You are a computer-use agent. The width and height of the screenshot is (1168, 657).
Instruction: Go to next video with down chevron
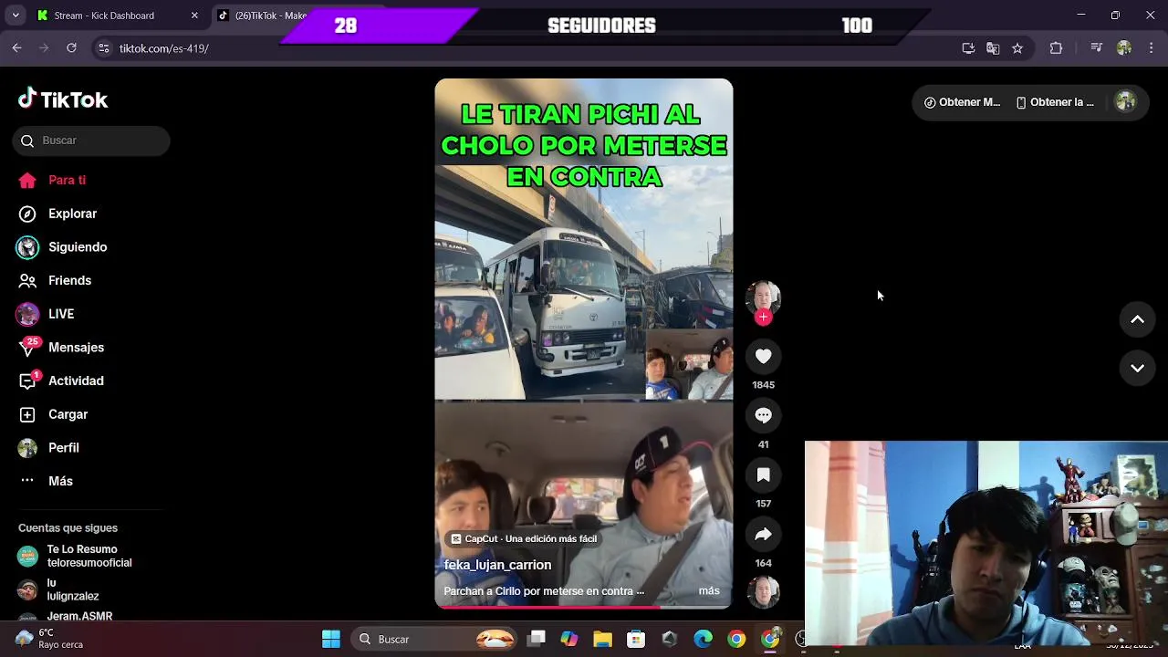(1138, 368)
